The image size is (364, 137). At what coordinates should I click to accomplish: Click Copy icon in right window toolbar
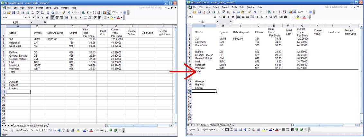pos(238,12)
